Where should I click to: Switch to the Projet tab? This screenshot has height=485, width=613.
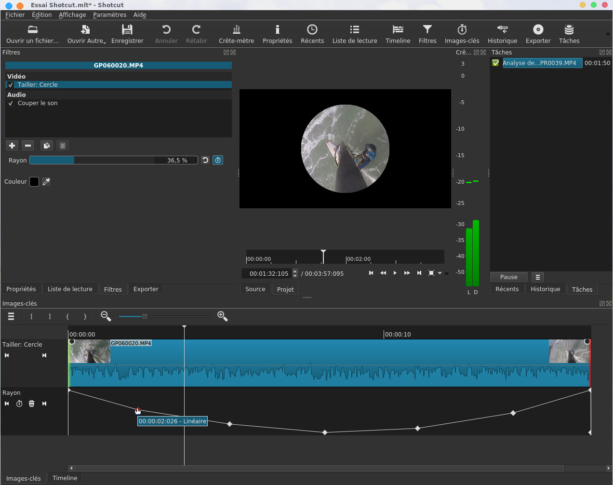click(285, 289)
